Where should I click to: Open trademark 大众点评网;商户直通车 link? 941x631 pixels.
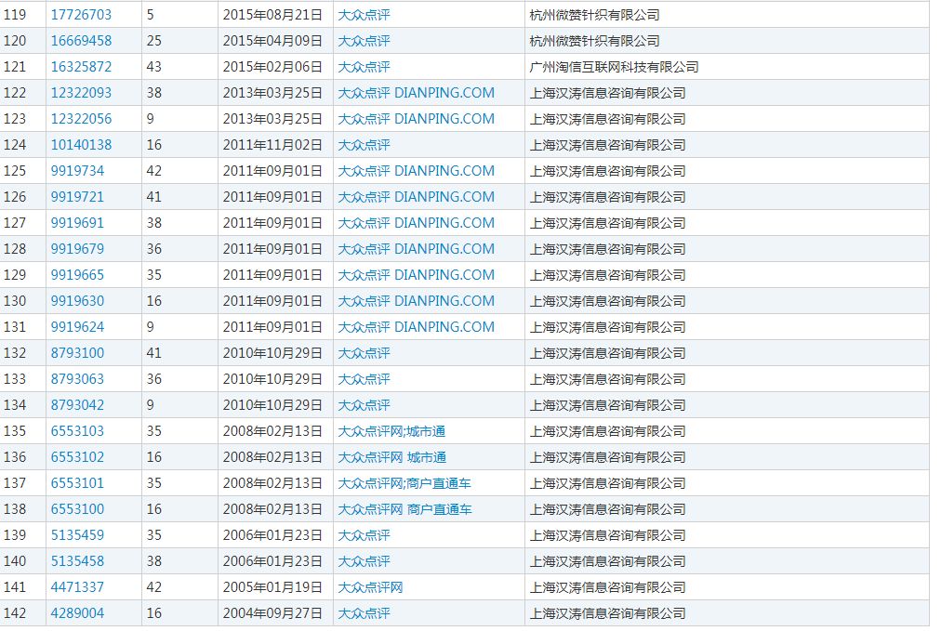(x=404, y=483)
